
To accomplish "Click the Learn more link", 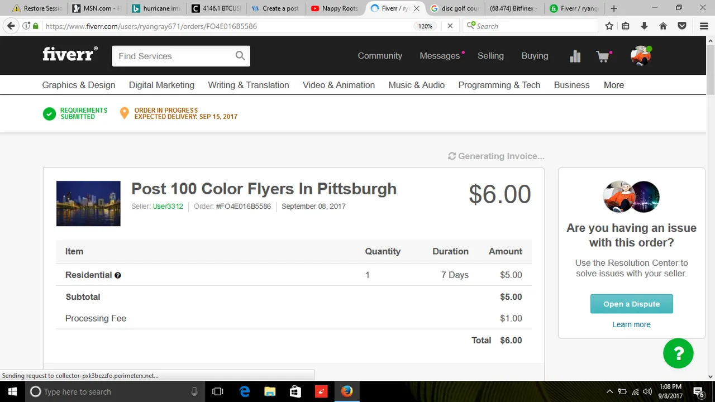I will (631, 324).
